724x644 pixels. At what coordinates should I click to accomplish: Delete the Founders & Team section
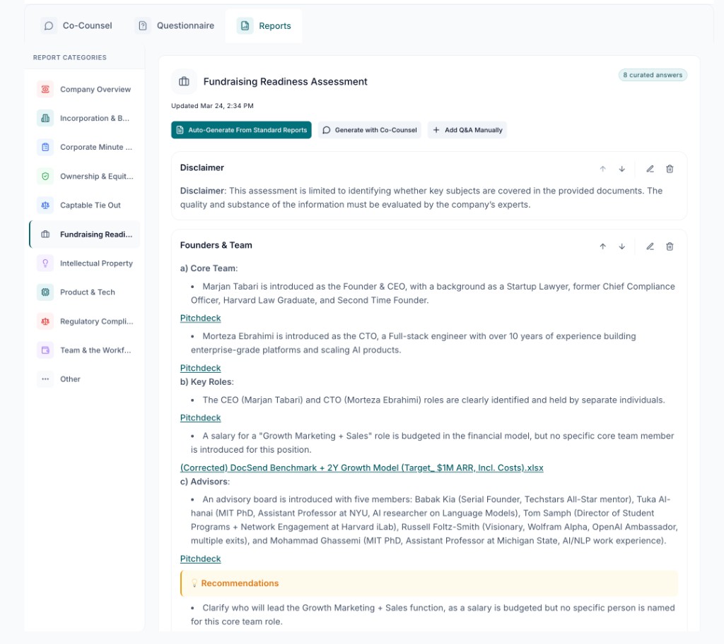tap(670, 246)
